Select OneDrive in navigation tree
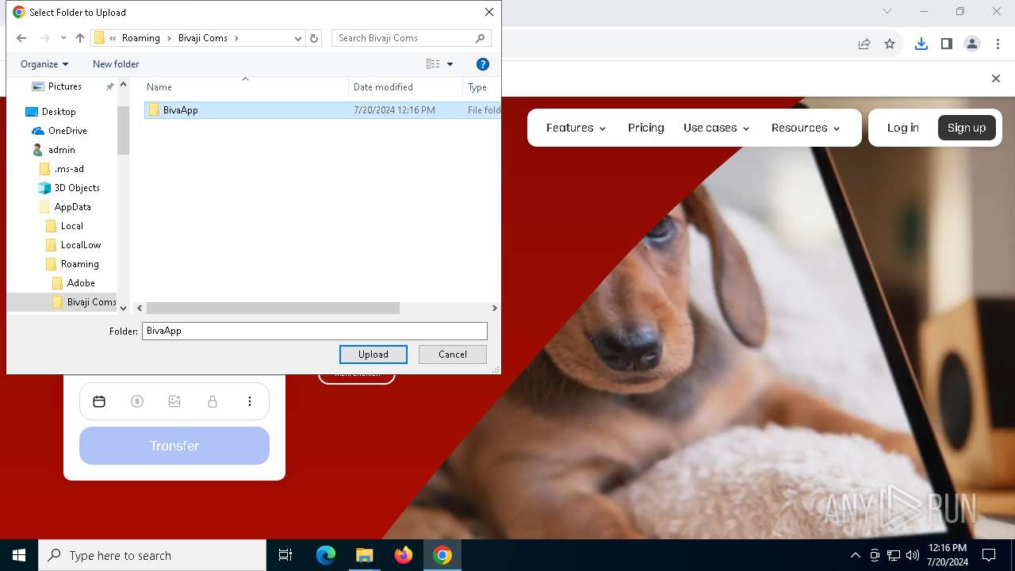The width and height of the screenshot is (1015, 571). pos(67,131)
